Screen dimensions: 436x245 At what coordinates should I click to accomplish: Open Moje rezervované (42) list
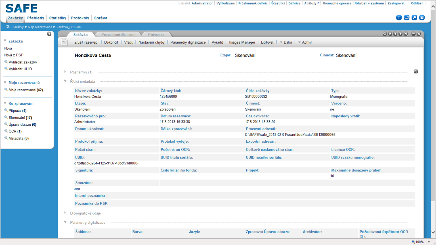pyautogui.click(x=26, y=90)
